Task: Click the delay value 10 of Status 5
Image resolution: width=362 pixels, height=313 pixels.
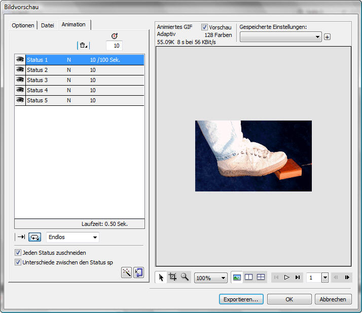Action: [93, 100]
